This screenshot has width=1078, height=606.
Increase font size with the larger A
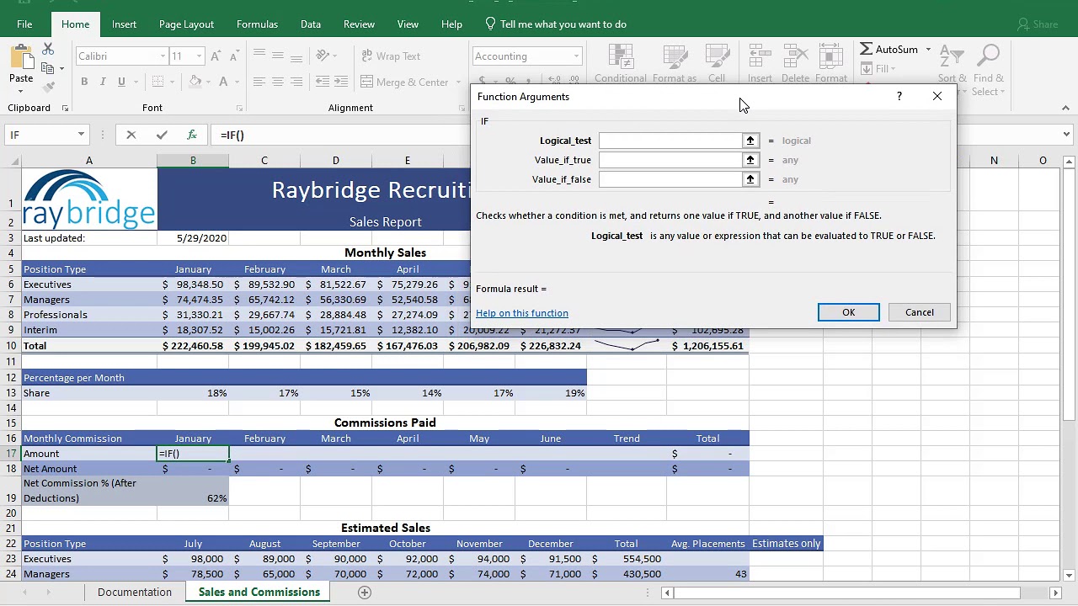[x=216, y=56]
